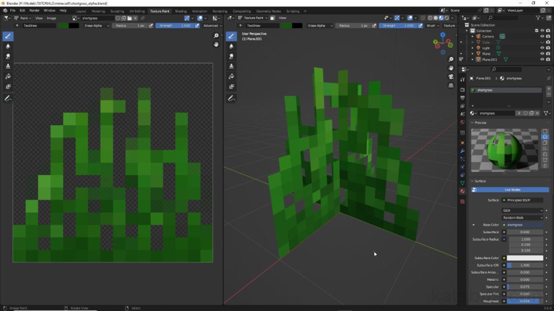Screen dimensions: 554x311
Task: Switch to the Shading workspace tab
Action: point(181,10)
